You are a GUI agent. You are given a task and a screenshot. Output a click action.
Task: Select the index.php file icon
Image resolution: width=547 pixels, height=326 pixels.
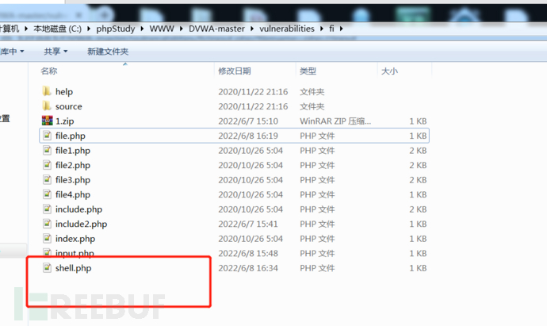point(47,238)
